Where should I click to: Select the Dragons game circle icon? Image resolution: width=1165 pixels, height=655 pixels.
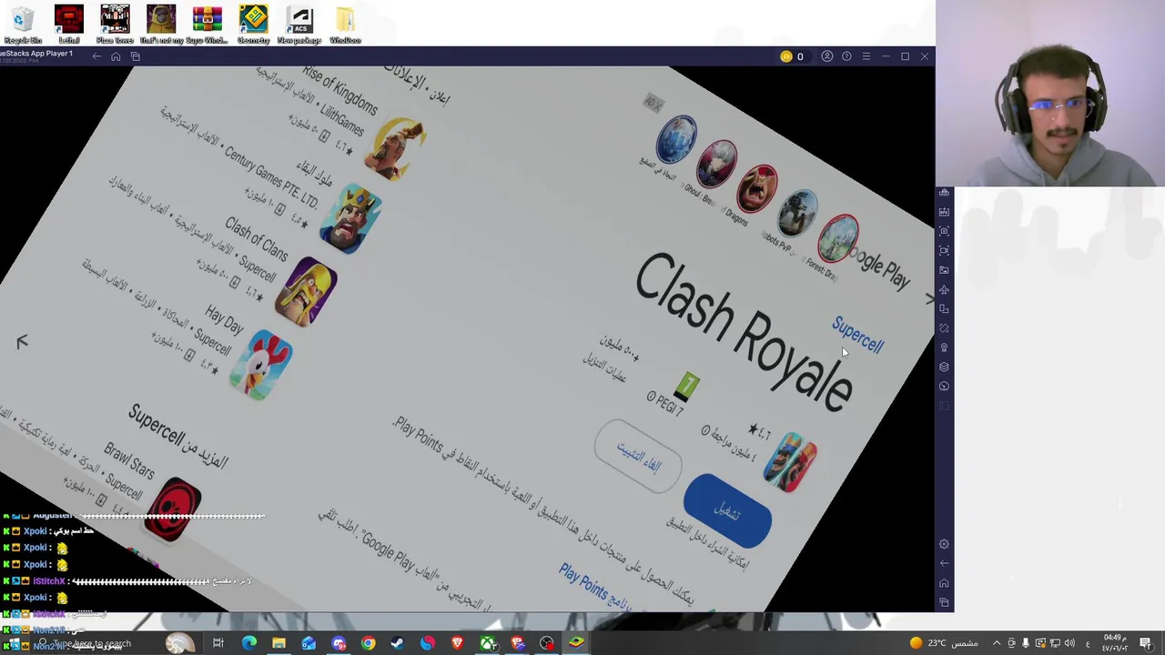pos(755,189)
